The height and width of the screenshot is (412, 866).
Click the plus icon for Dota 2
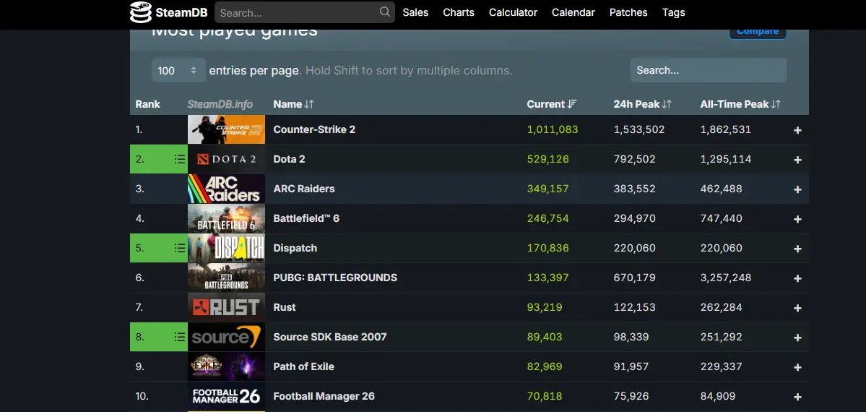[797, 160]
